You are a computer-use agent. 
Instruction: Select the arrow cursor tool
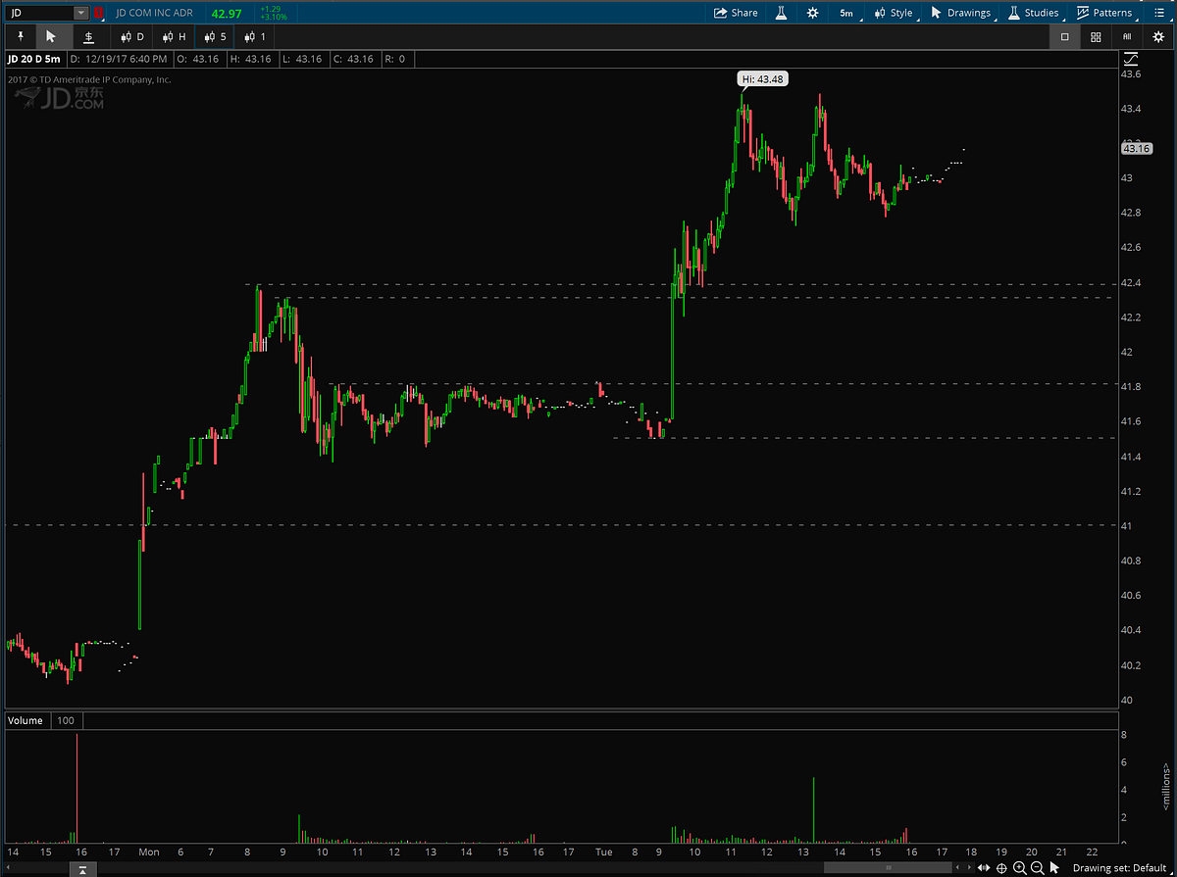52,36
